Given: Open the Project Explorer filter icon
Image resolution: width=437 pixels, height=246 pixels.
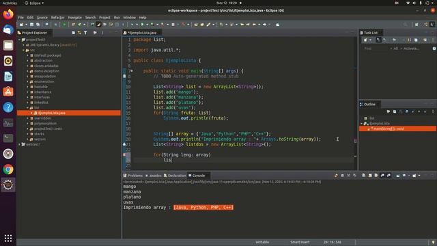Looking at the screenshot, I should [85, 33].
